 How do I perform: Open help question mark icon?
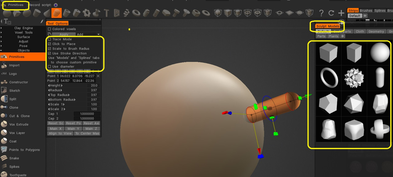point(321,13)
